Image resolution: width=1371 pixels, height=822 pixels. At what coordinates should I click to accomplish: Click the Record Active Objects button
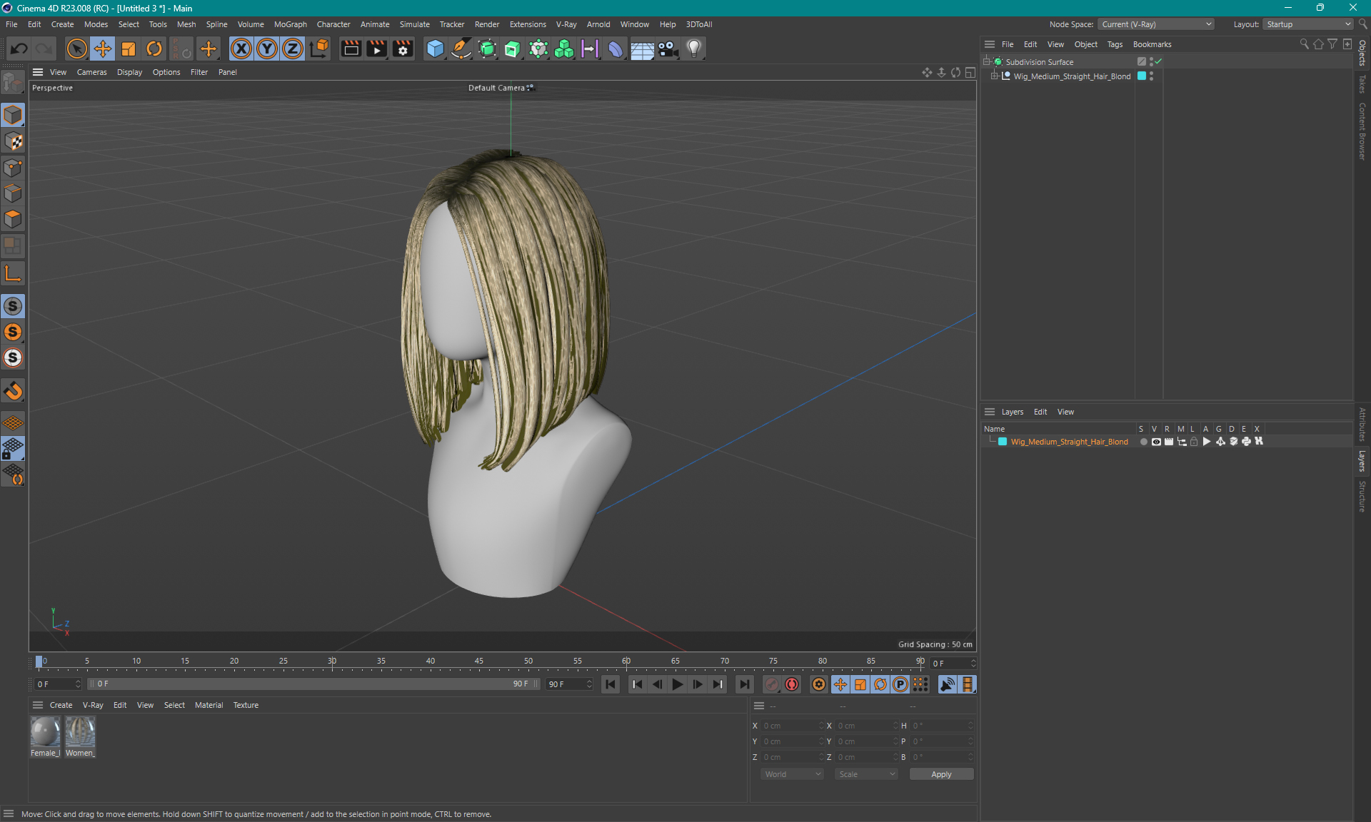772,684
